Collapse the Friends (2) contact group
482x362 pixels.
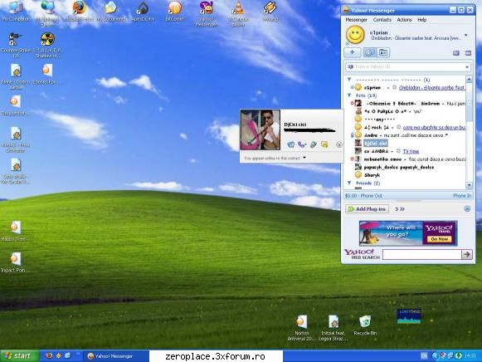click(x=349, y=183)
